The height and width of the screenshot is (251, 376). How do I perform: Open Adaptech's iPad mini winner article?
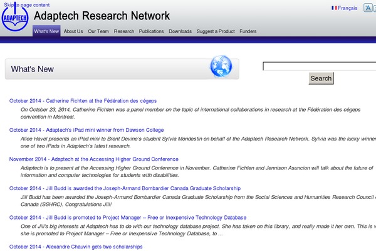coord(86,130)
